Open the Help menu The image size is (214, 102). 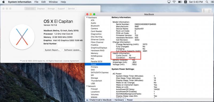(63, 2)
